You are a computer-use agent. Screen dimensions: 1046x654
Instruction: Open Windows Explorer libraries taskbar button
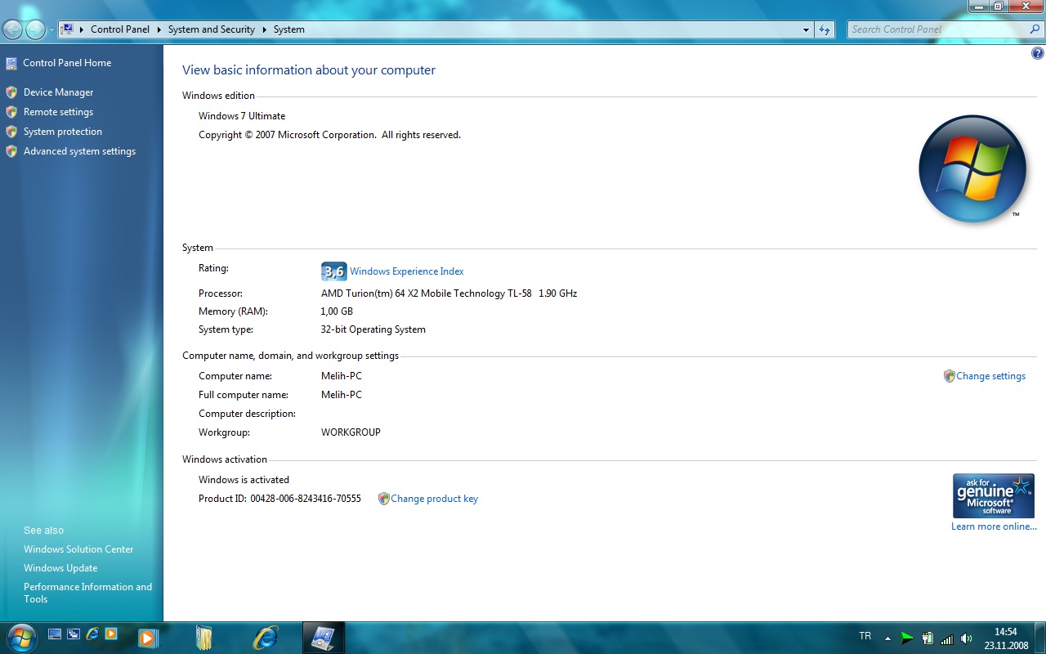(x=204, y=638)
